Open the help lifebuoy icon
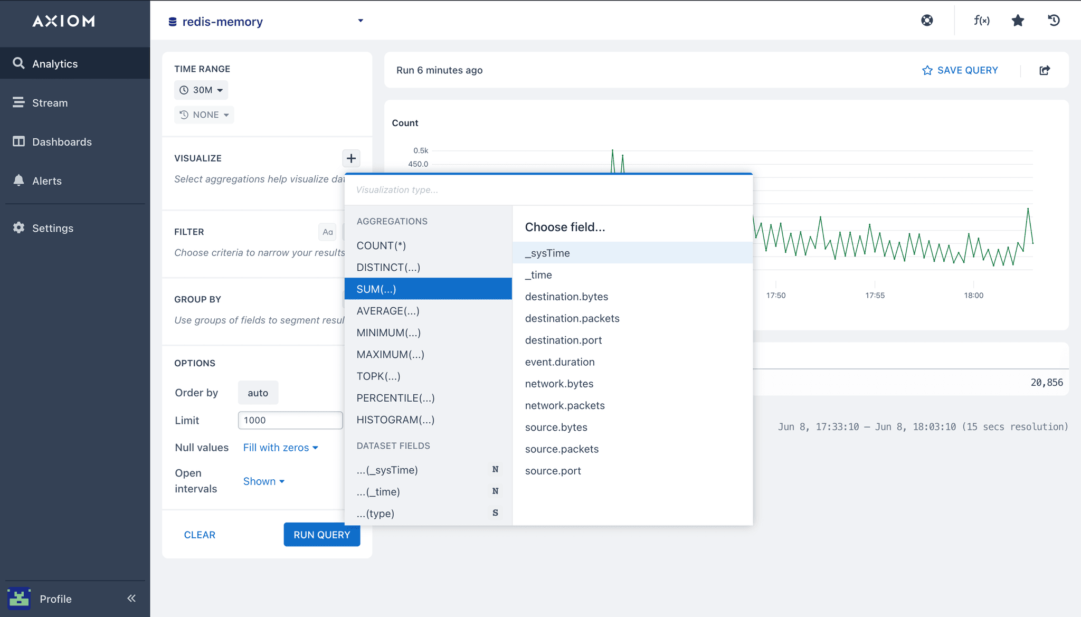Viewport: 1081px width, 617px height. [927, 20]
